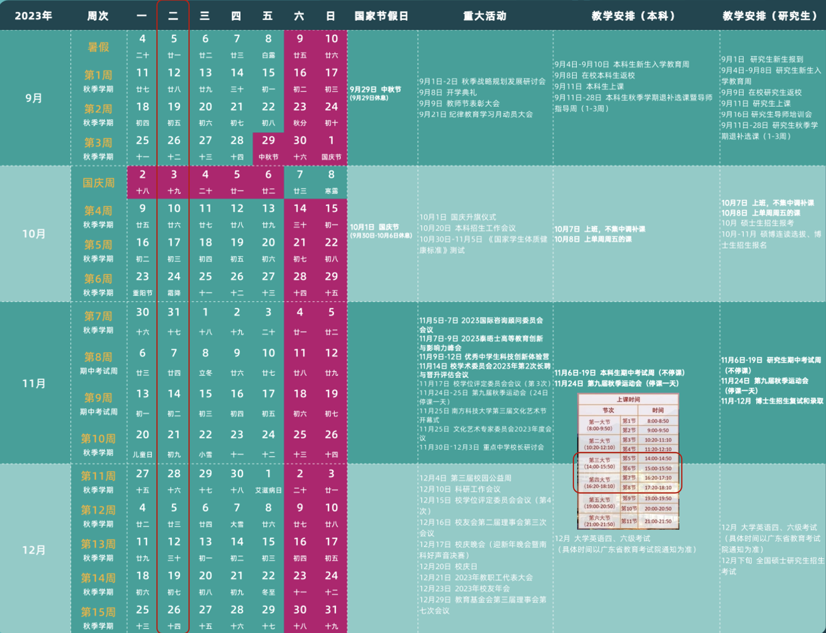Select the 国庆周 week label

pyautogui.click(x=98, y=183)
